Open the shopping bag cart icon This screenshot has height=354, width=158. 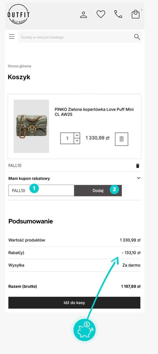(x=136, y=14)
